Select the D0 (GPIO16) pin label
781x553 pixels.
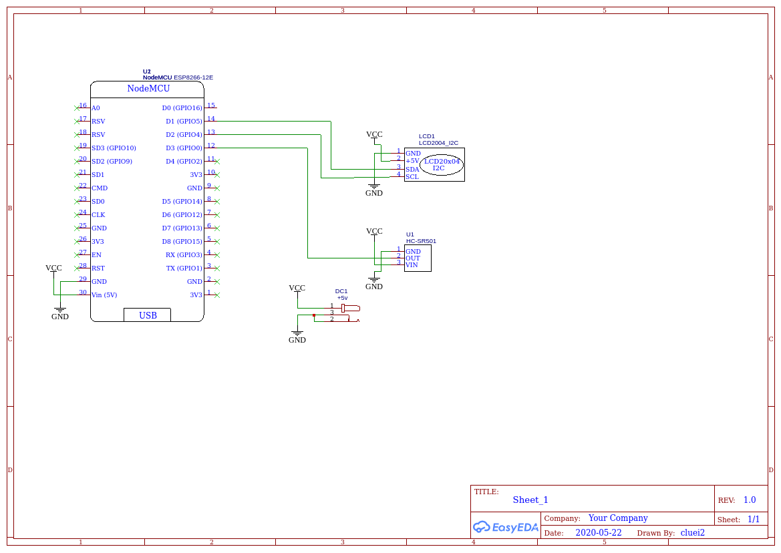[182, 108]
